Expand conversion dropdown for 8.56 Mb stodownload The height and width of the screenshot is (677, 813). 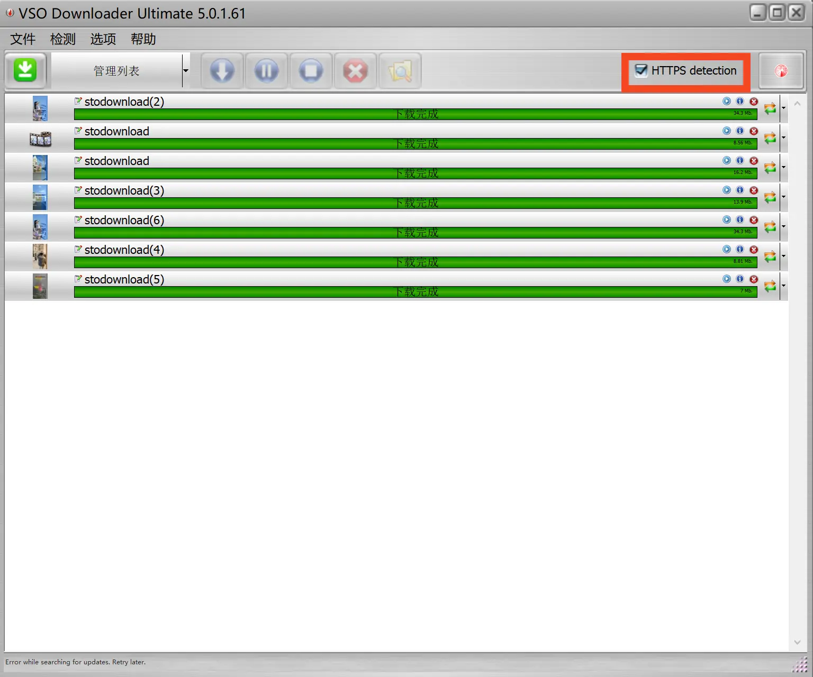[x=783, y=138]
